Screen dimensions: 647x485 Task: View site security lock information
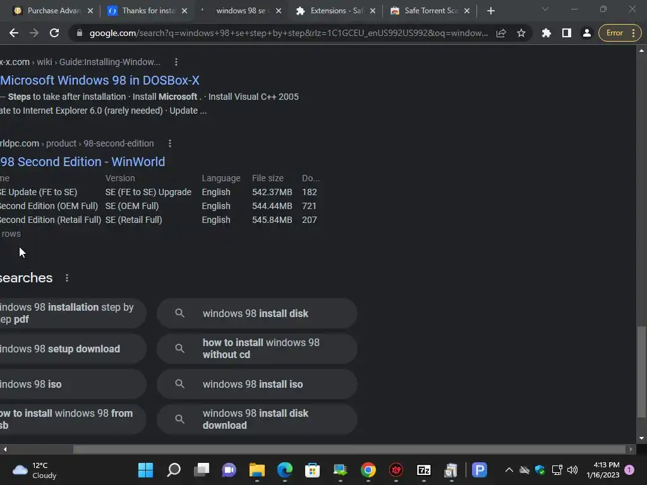click(x=79, y=33)
